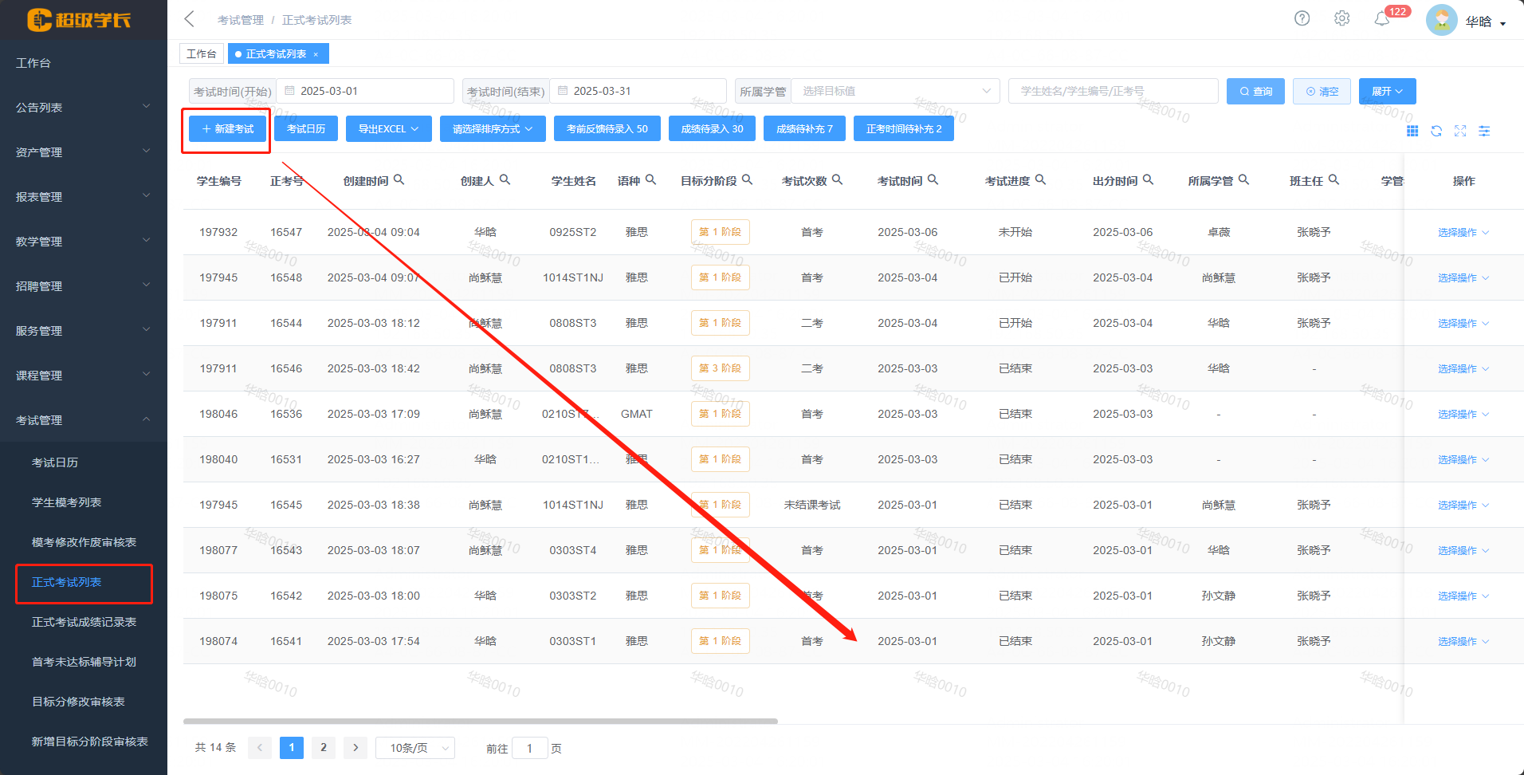Viewport: 1524px width, 775px height.
Task: Open the 导出EXCEL dropdown
Action: (x=388, y=128)
